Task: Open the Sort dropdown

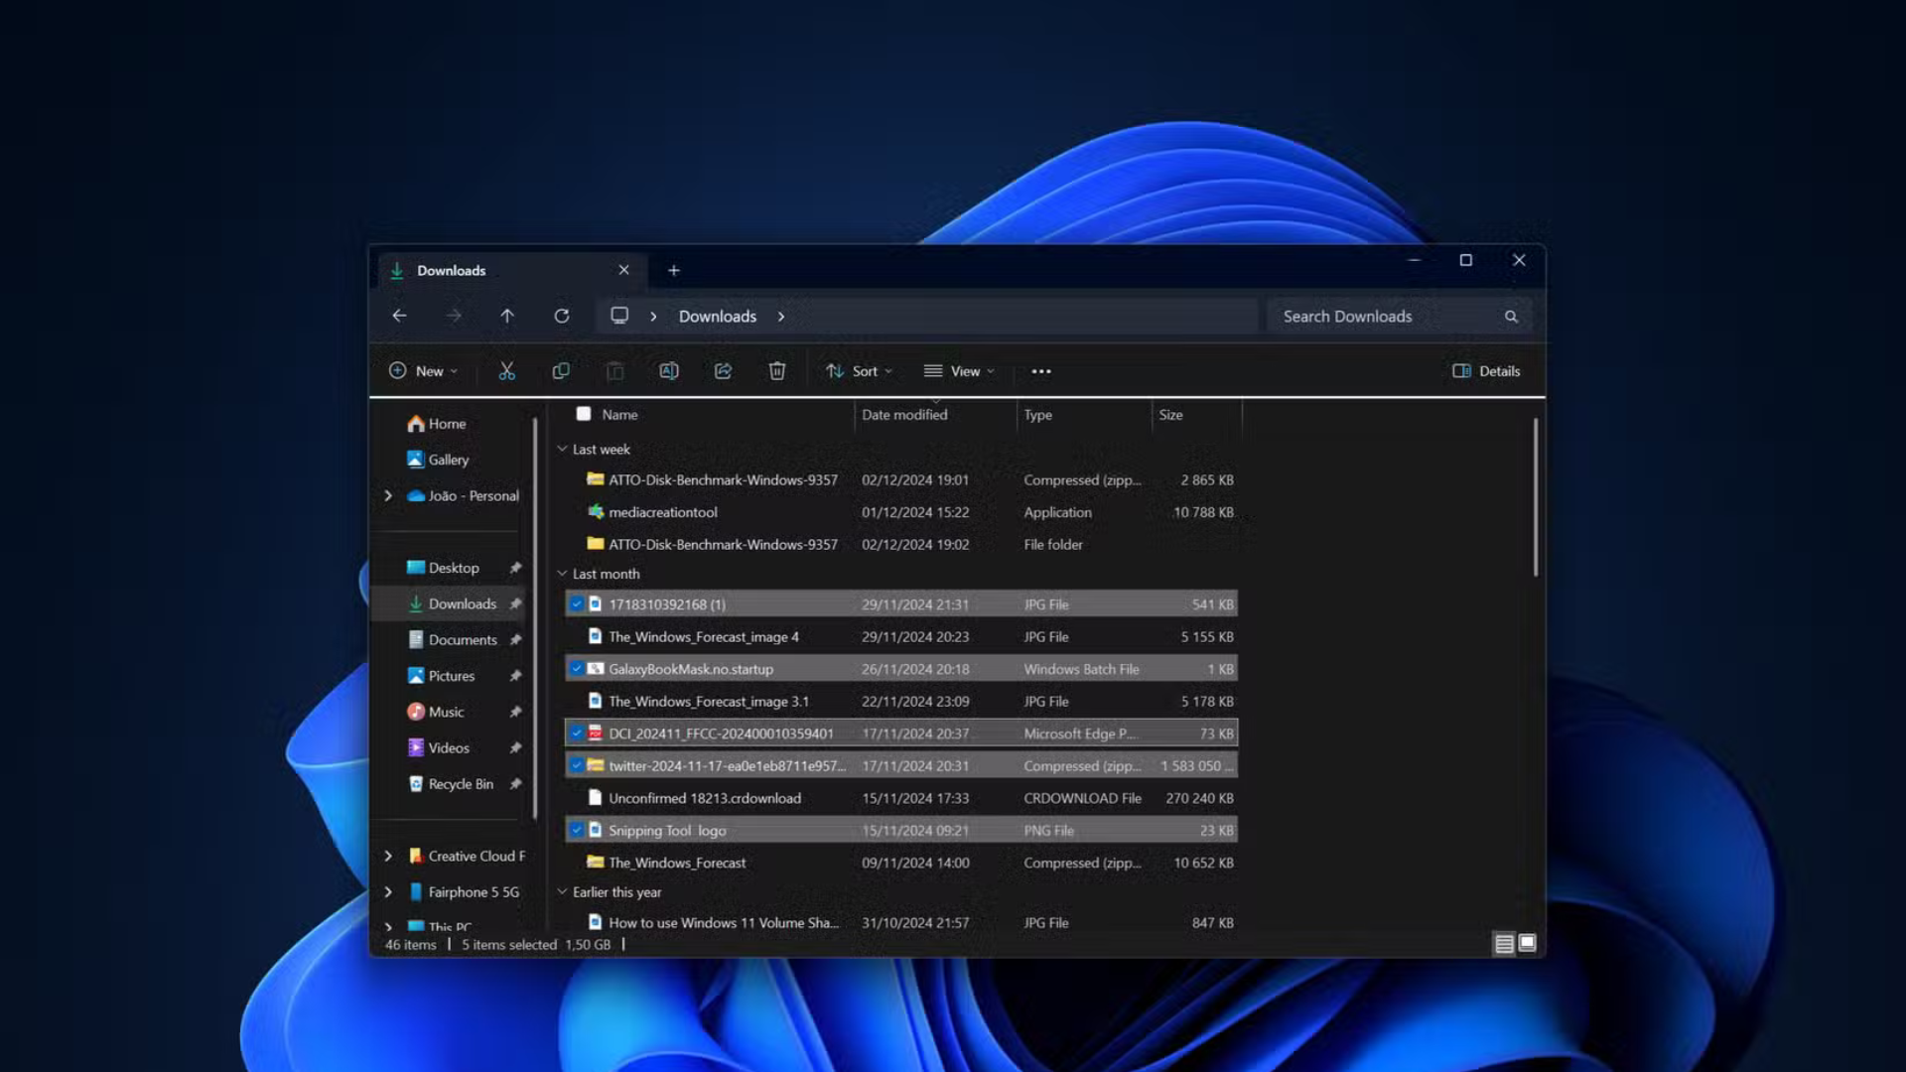Action: 858,370
